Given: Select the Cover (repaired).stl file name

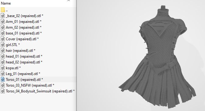Looking at the screenshot, I should click(22, 39).
